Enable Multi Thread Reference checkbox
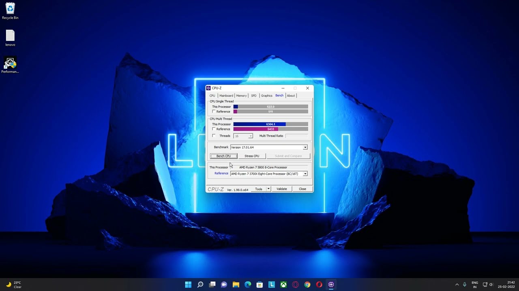519x291 pixels. 214,129
